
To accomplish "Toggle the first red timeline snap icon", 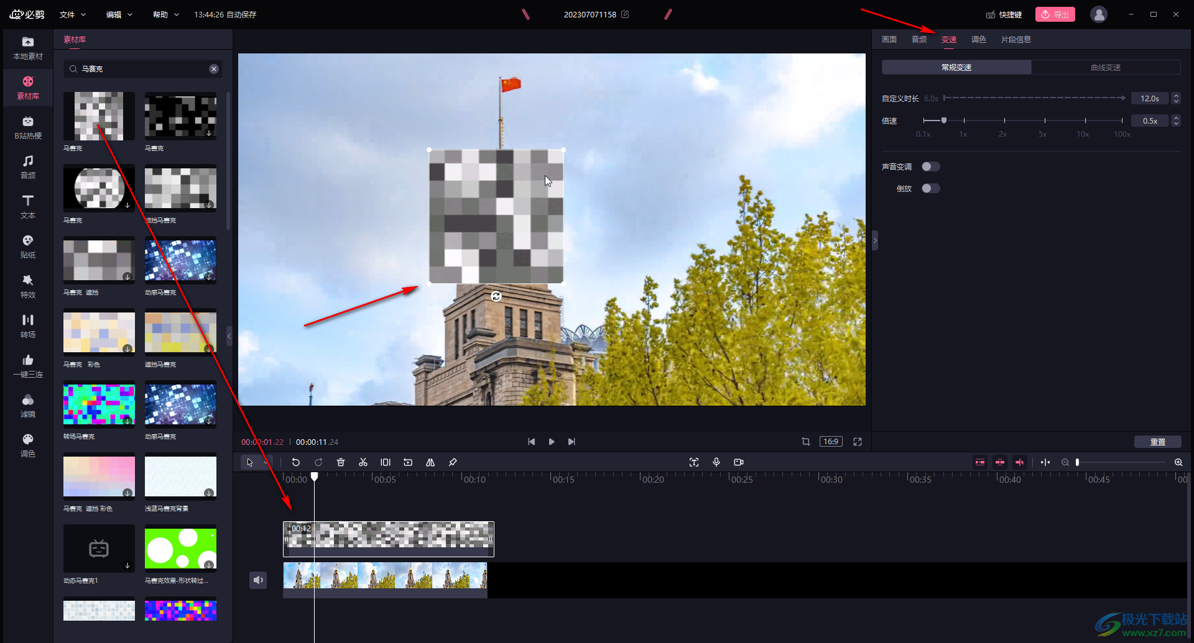I will [980, 462].
